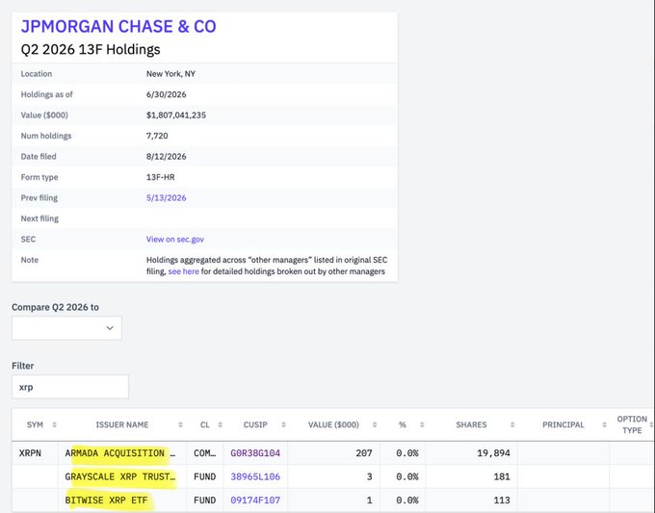Click the Location value New York, NY
This screenshot has width=655, height=513.
click(170, 74)
